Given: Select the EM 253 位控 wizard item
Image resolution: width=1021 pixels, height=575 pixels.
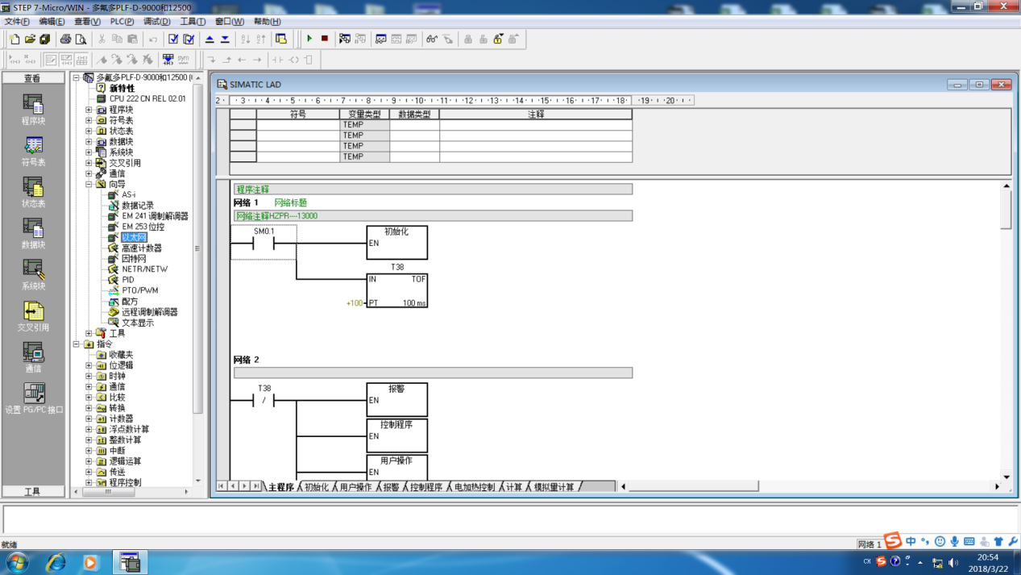Looking at the screenshot, I should coord(143,227).
